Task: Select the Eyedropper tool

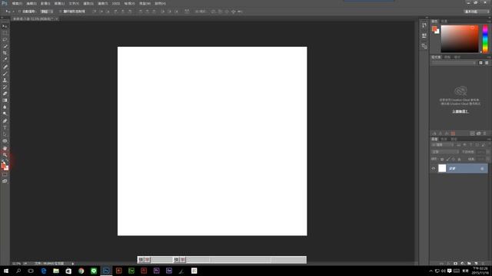Action: coord(5,60)
